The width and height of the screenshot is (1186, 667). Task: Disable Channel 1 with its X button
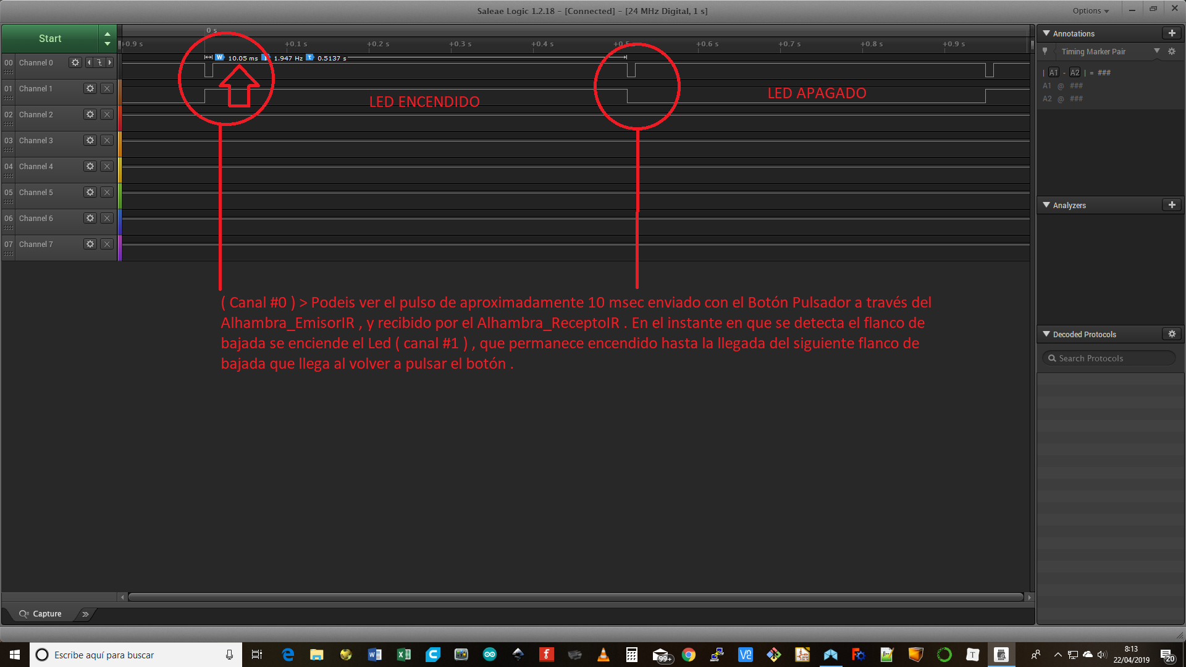[x=107, y=88]
